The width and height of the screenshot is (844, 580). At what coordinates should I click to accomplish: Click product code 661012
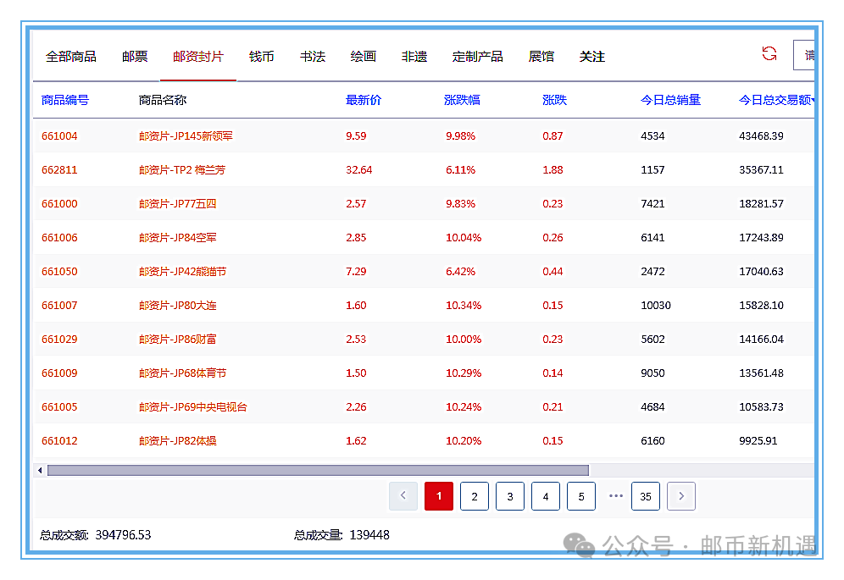pyautogui.click(x=59, y=441)
